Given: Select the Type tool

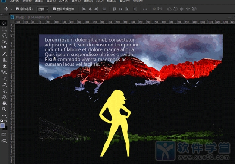Looking at the screenshot, I should (x=4, y=78).
